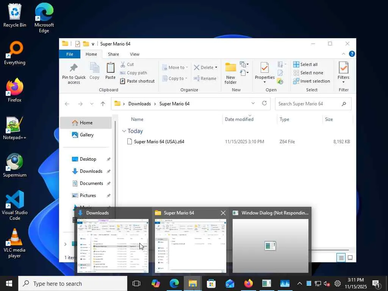Select the Notepad++ desktop icon
This screenshot has height=291, width=388.
click(15, 128)
